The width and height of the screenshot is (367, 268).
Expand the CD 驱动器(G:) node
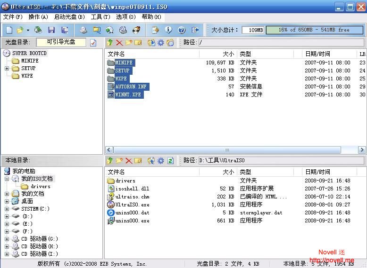(x=7, y=239)
